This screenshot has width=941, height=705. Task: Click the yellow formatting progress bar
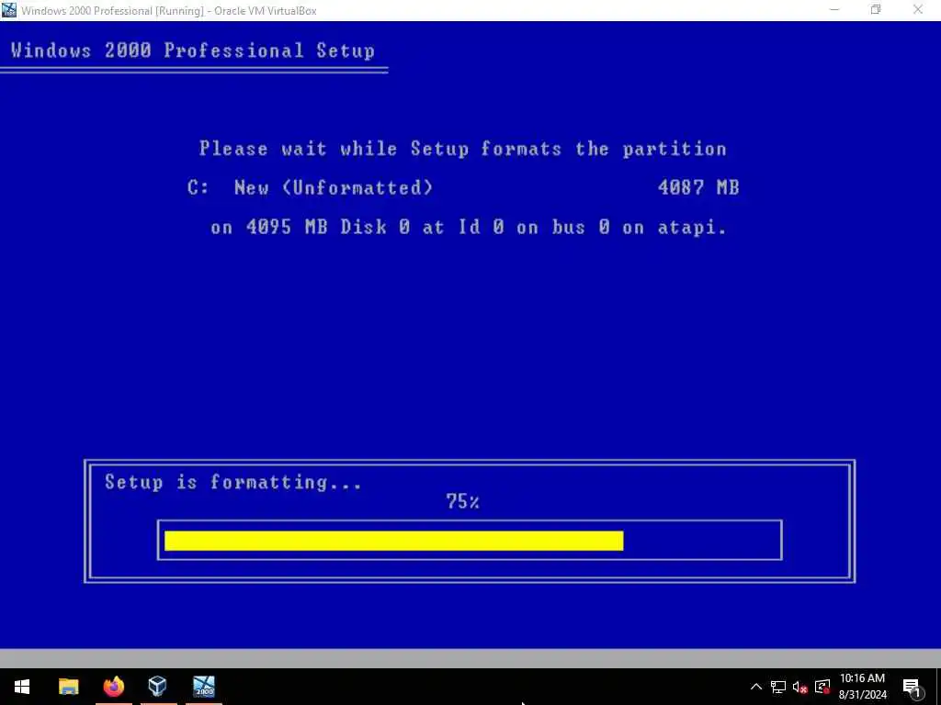click(393, 541)
